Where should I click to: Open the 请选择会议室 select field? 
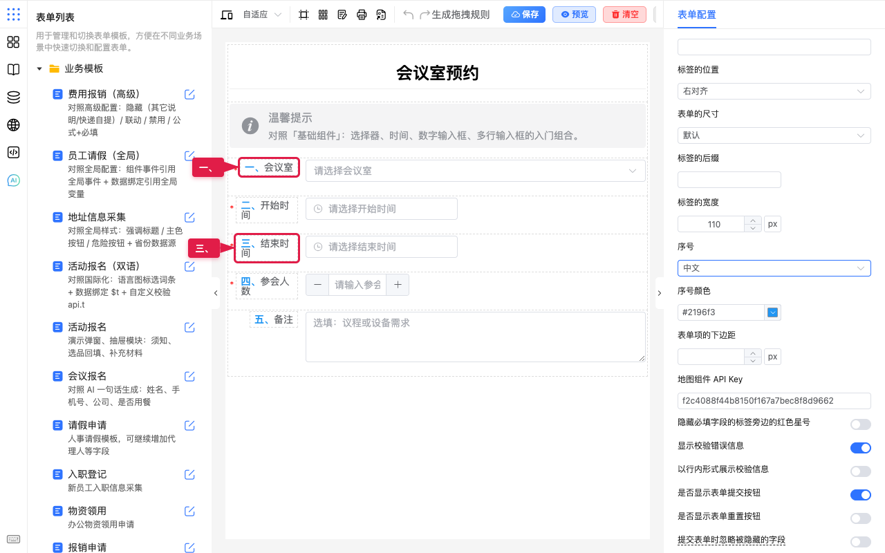pyautogui.click(x=476, y=171)
